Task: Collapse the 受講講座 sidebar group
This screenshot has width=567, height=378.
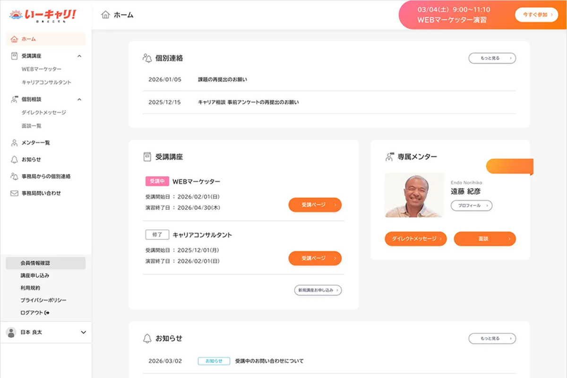Action: [x=79, y=56]
